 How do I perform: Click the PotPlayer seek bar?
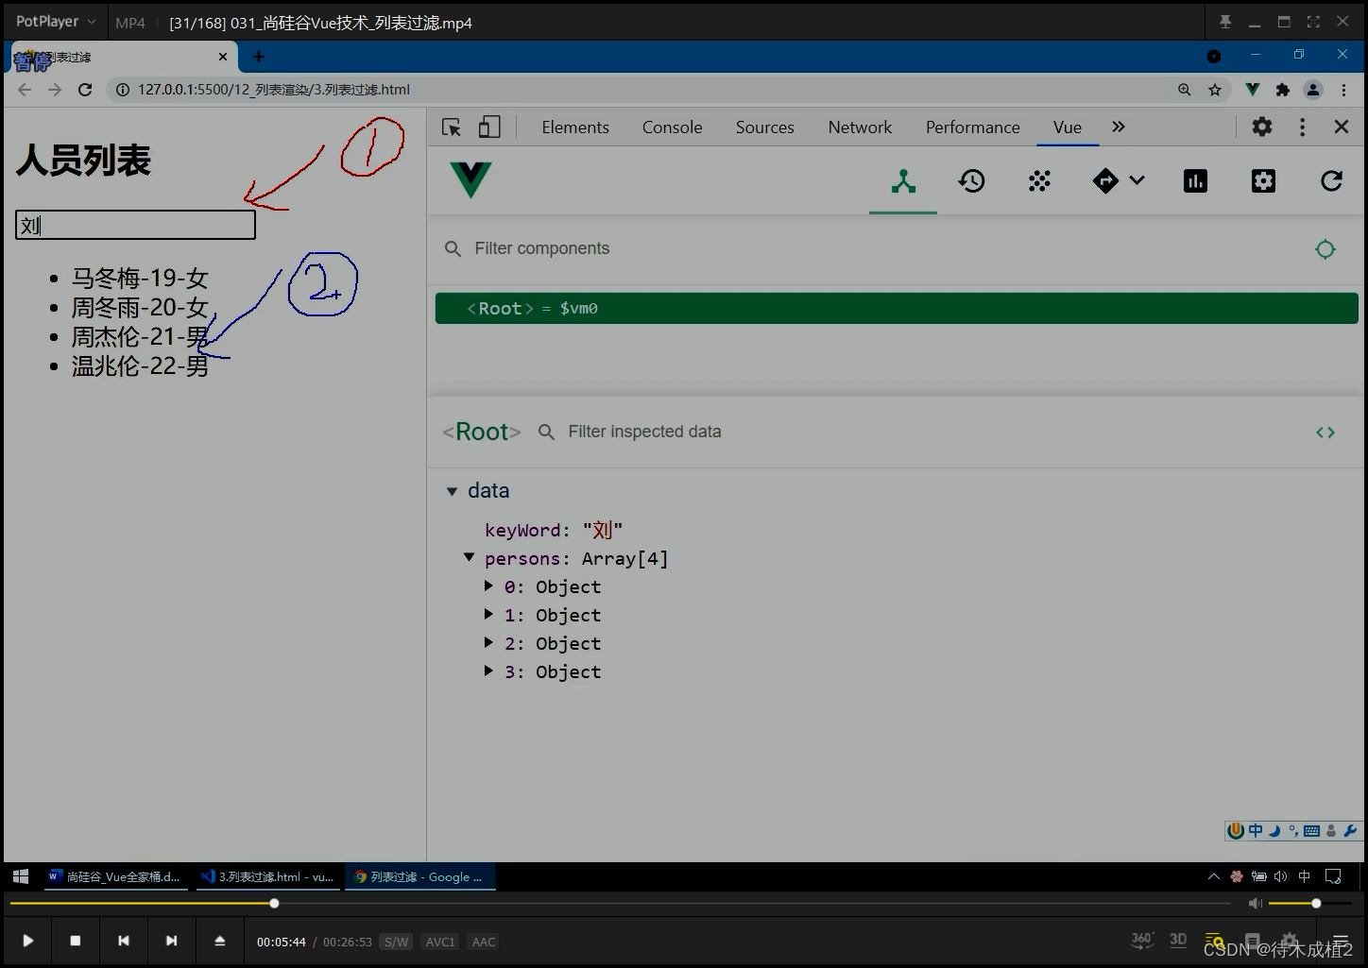(x=621, y=904)
